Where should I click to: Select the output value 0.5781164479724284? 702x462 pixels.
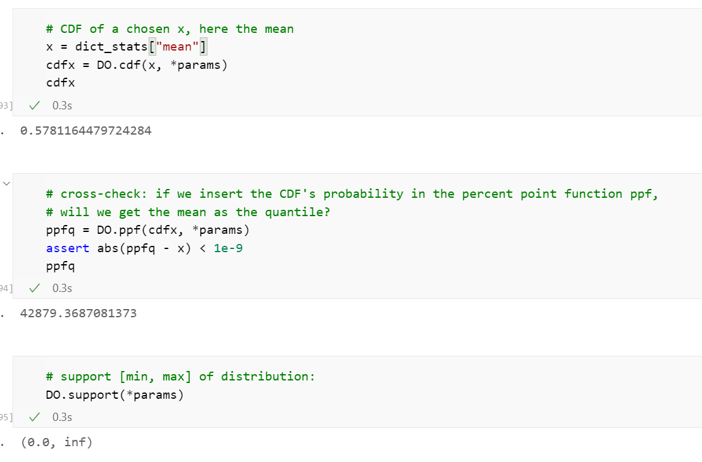86,131
